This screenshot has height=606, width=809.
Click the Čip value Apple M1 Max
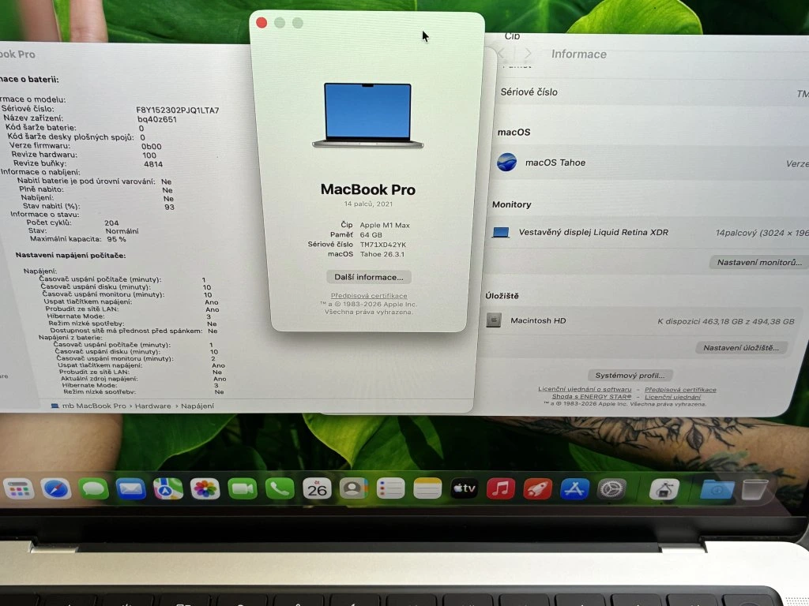click(385, 225)
